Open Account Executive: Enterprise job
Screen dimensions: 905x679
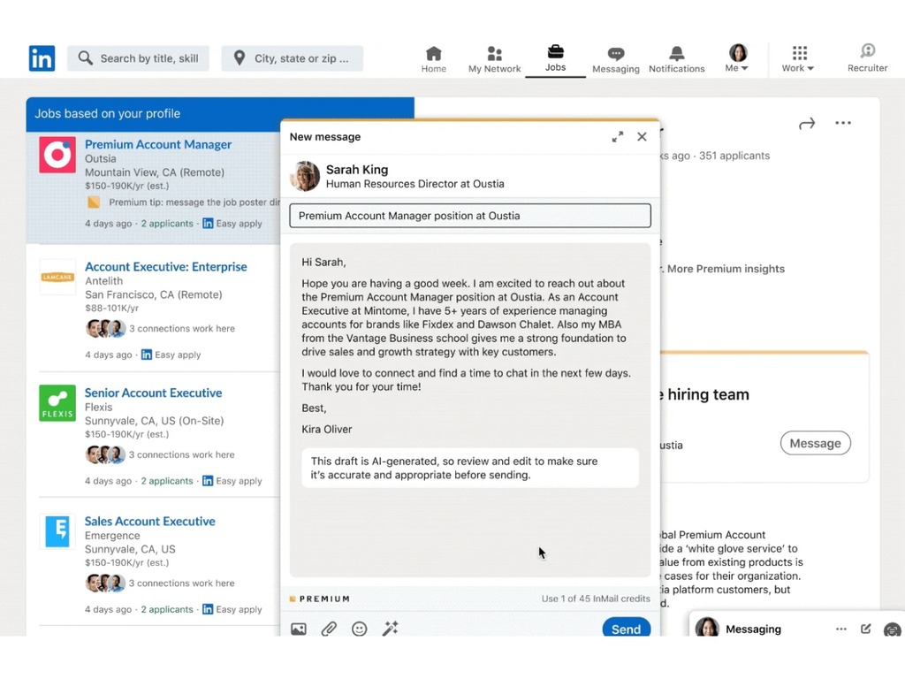pyautogui.click(x=165, y=267)
